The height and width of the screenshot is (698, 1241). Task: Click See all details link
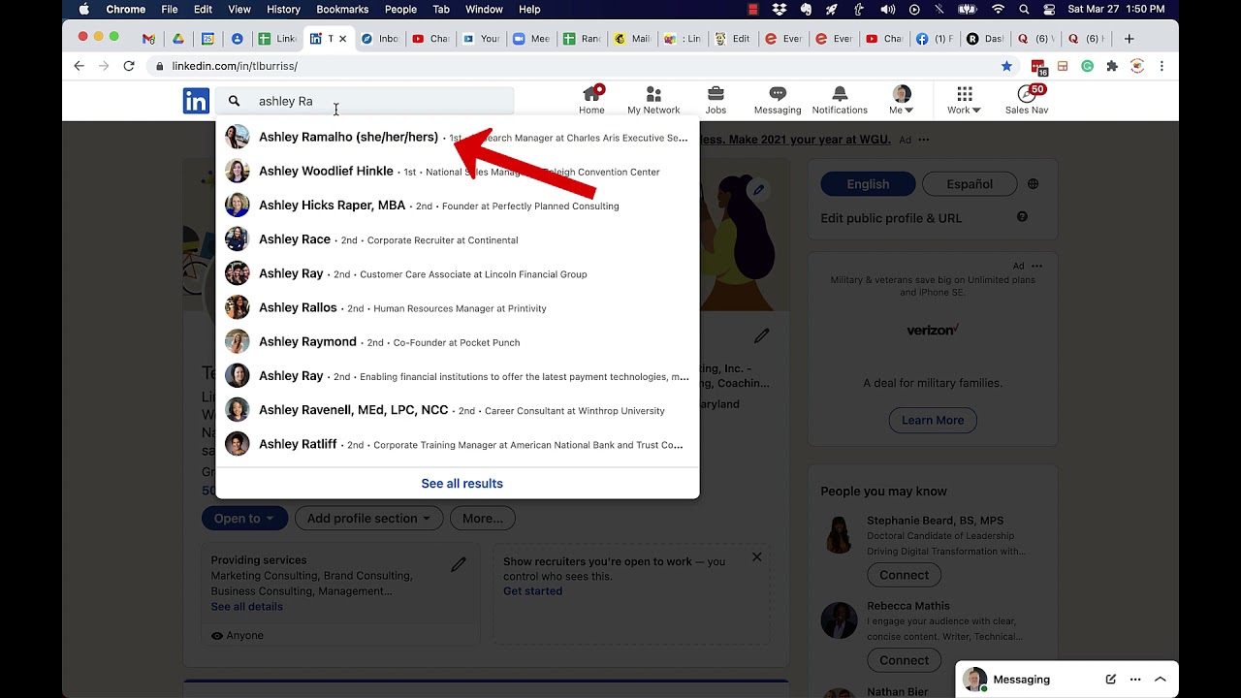(x=247, y=607)
